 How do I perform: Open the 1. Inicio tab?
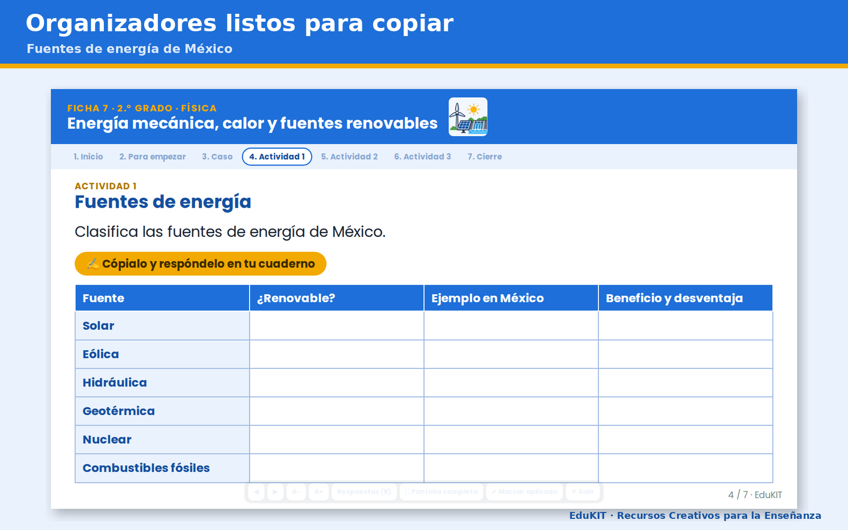pos(88,157)
